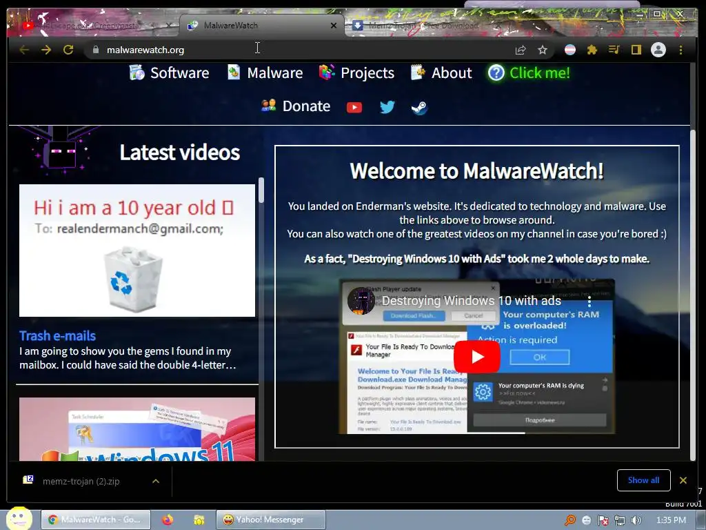This screenshot has height=530, width=706.
Task: Open video three-dot more options
Action: (x=589, y=301)
